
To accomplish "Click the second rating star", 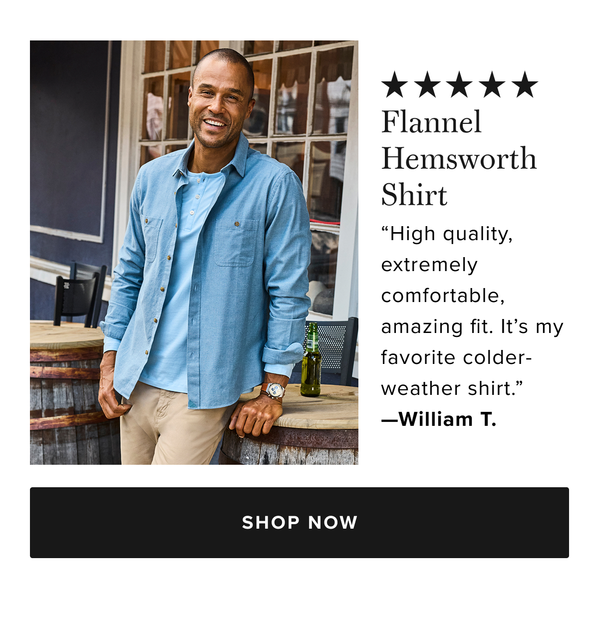I will tap(427, 84).
